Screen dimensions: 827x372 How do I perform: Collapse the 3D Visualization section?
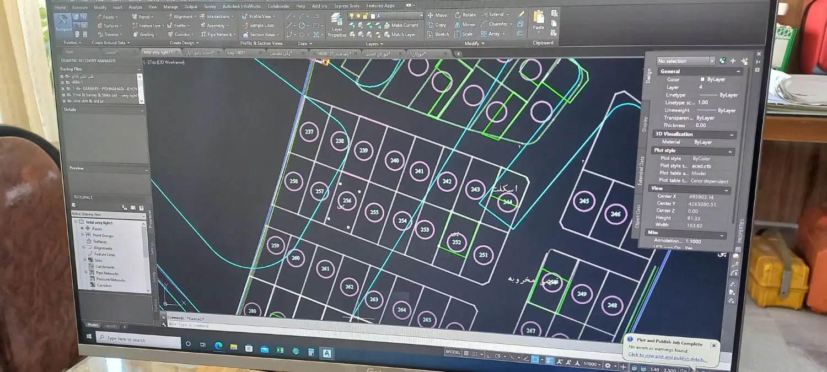coord(732,135)
